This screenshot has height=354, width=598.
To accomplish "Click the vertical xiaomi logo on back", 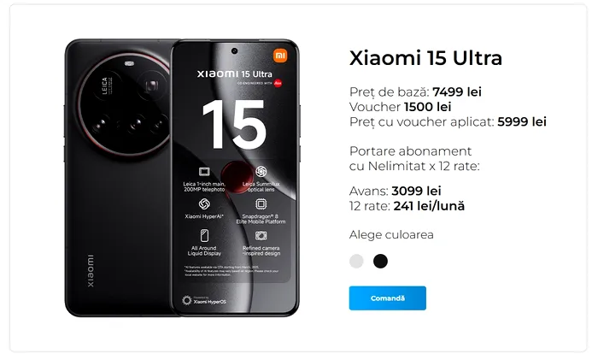I will [90, 271].
